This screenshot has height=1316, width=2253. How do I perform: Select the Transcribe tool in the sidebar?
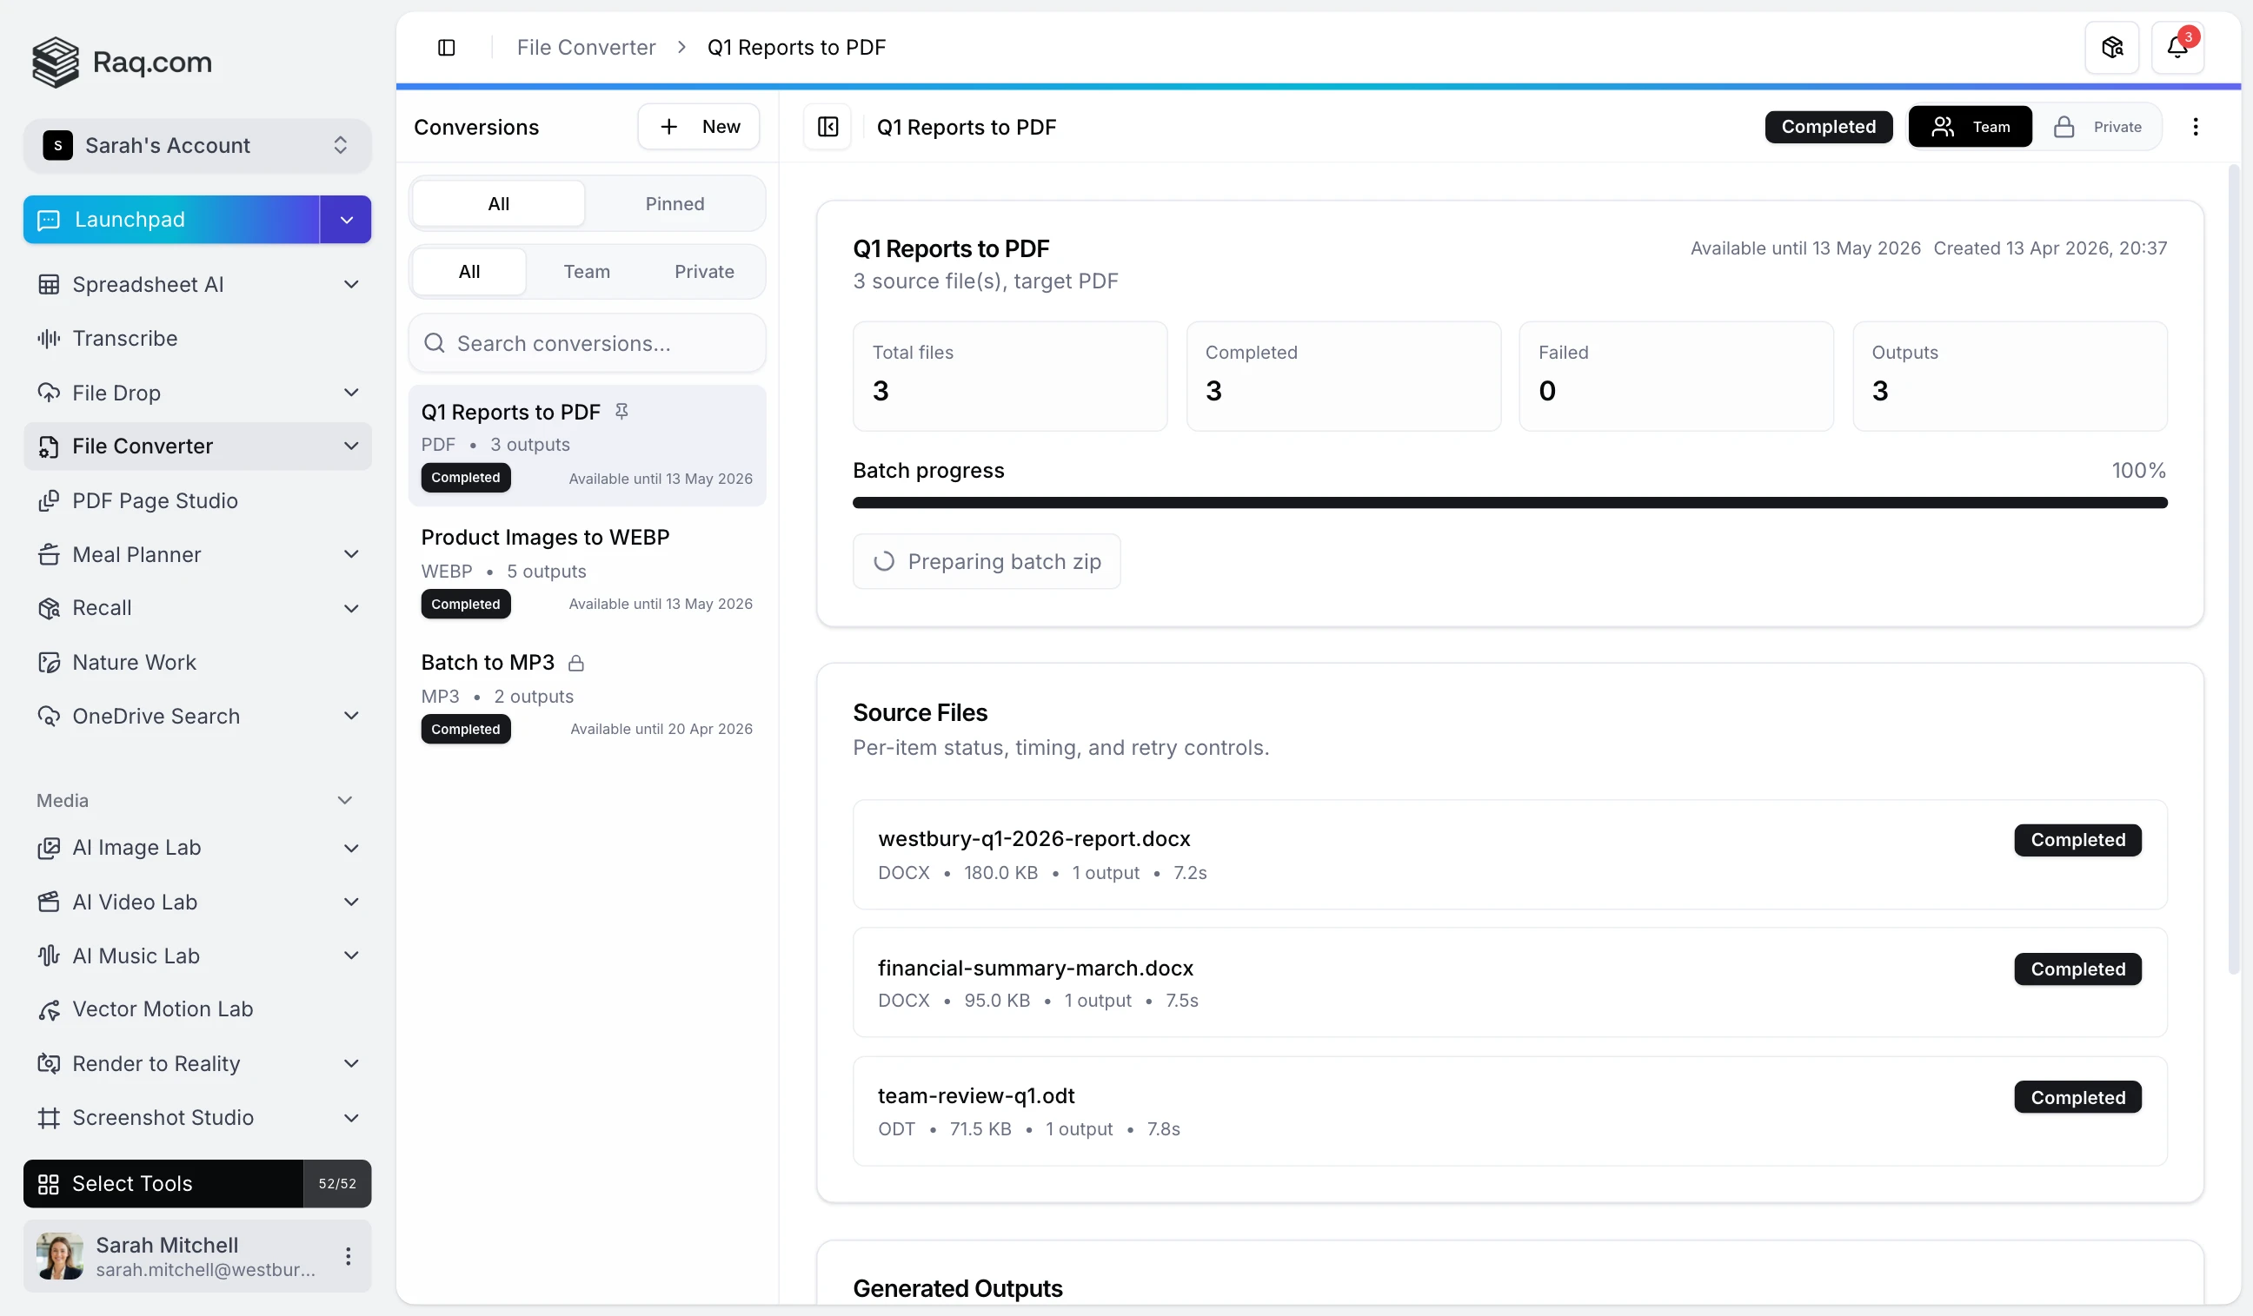click(126, 338)
